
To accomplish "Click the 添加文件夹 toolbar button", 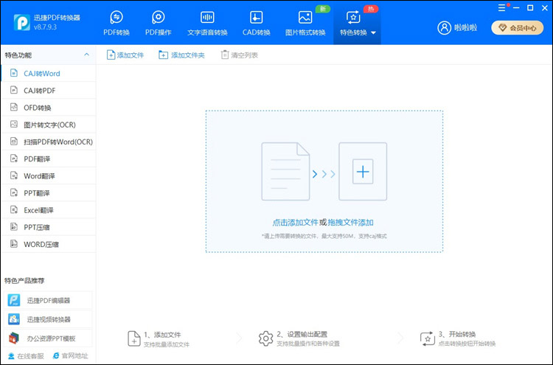I will (181, 55).
